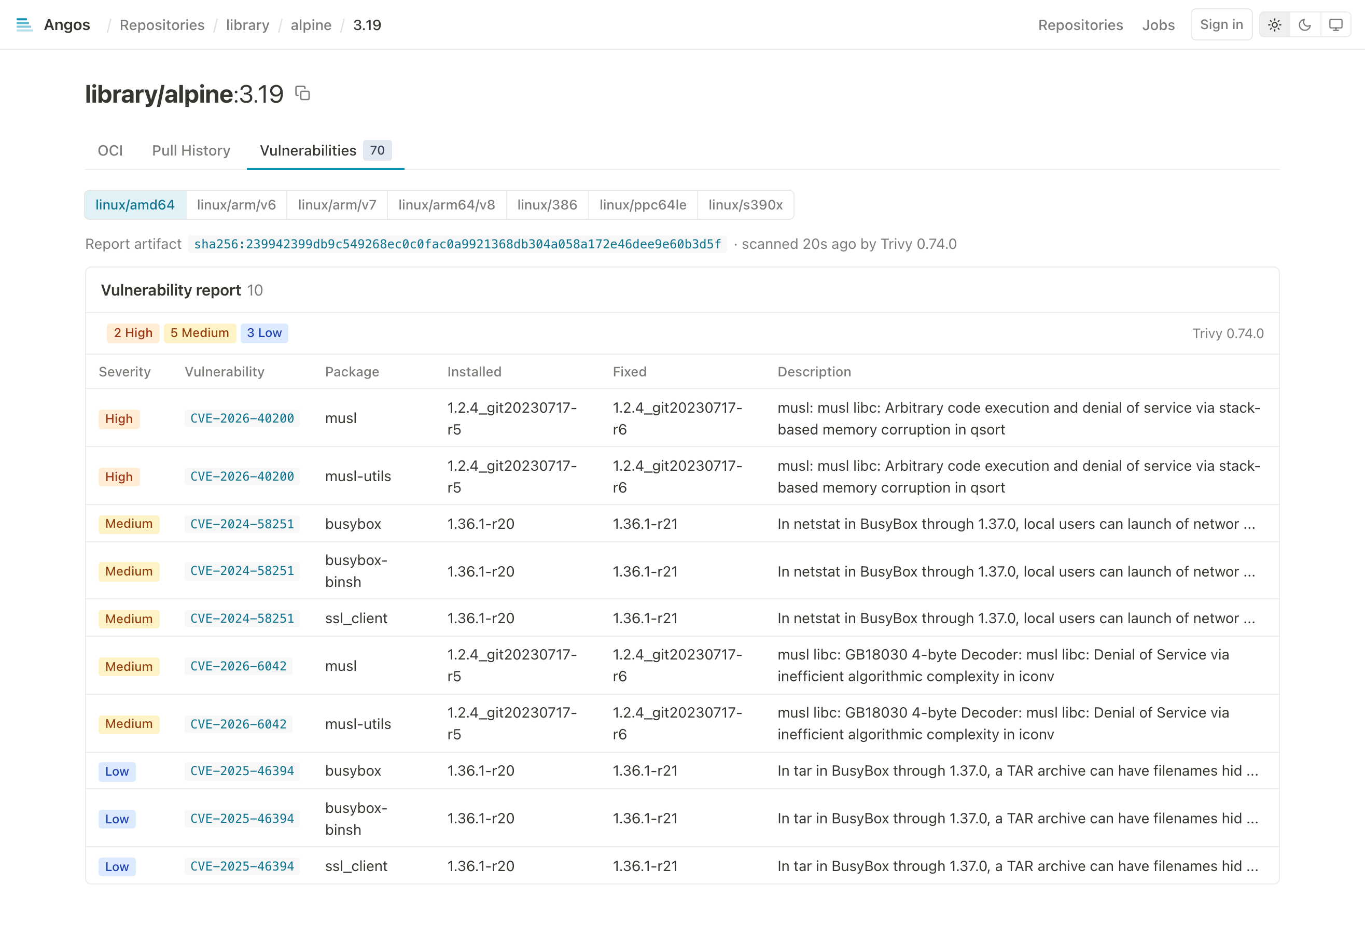Click the 5 Medium severity badge
The height and width of the screenshot is (926, 1365).
[x=200, y=333]
